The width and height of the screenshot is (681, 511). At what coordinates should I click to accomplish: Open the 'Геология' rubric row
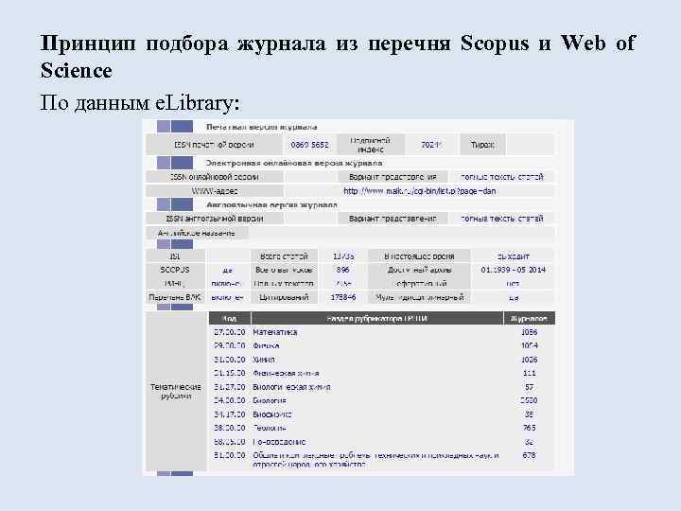(270, 428)
